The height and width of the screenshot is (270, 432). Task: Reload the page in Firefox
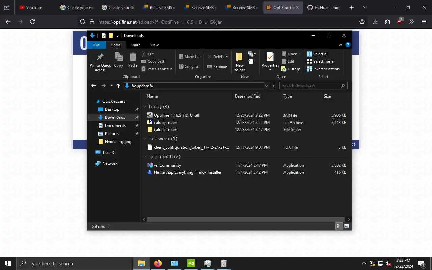[32, 22]
